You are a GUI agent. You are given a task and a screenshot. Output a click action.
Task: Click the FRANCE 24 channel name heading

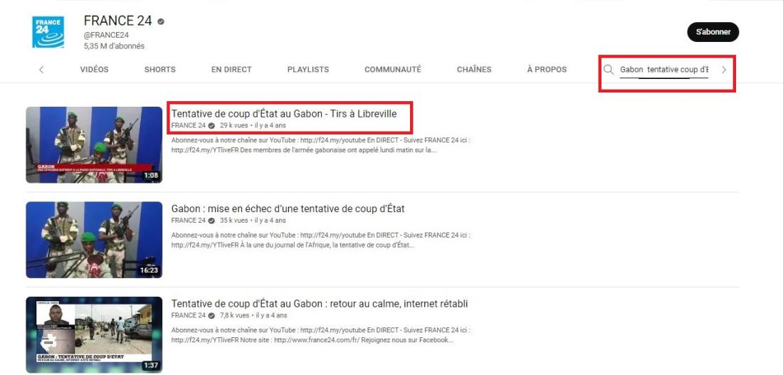point(118,21)
